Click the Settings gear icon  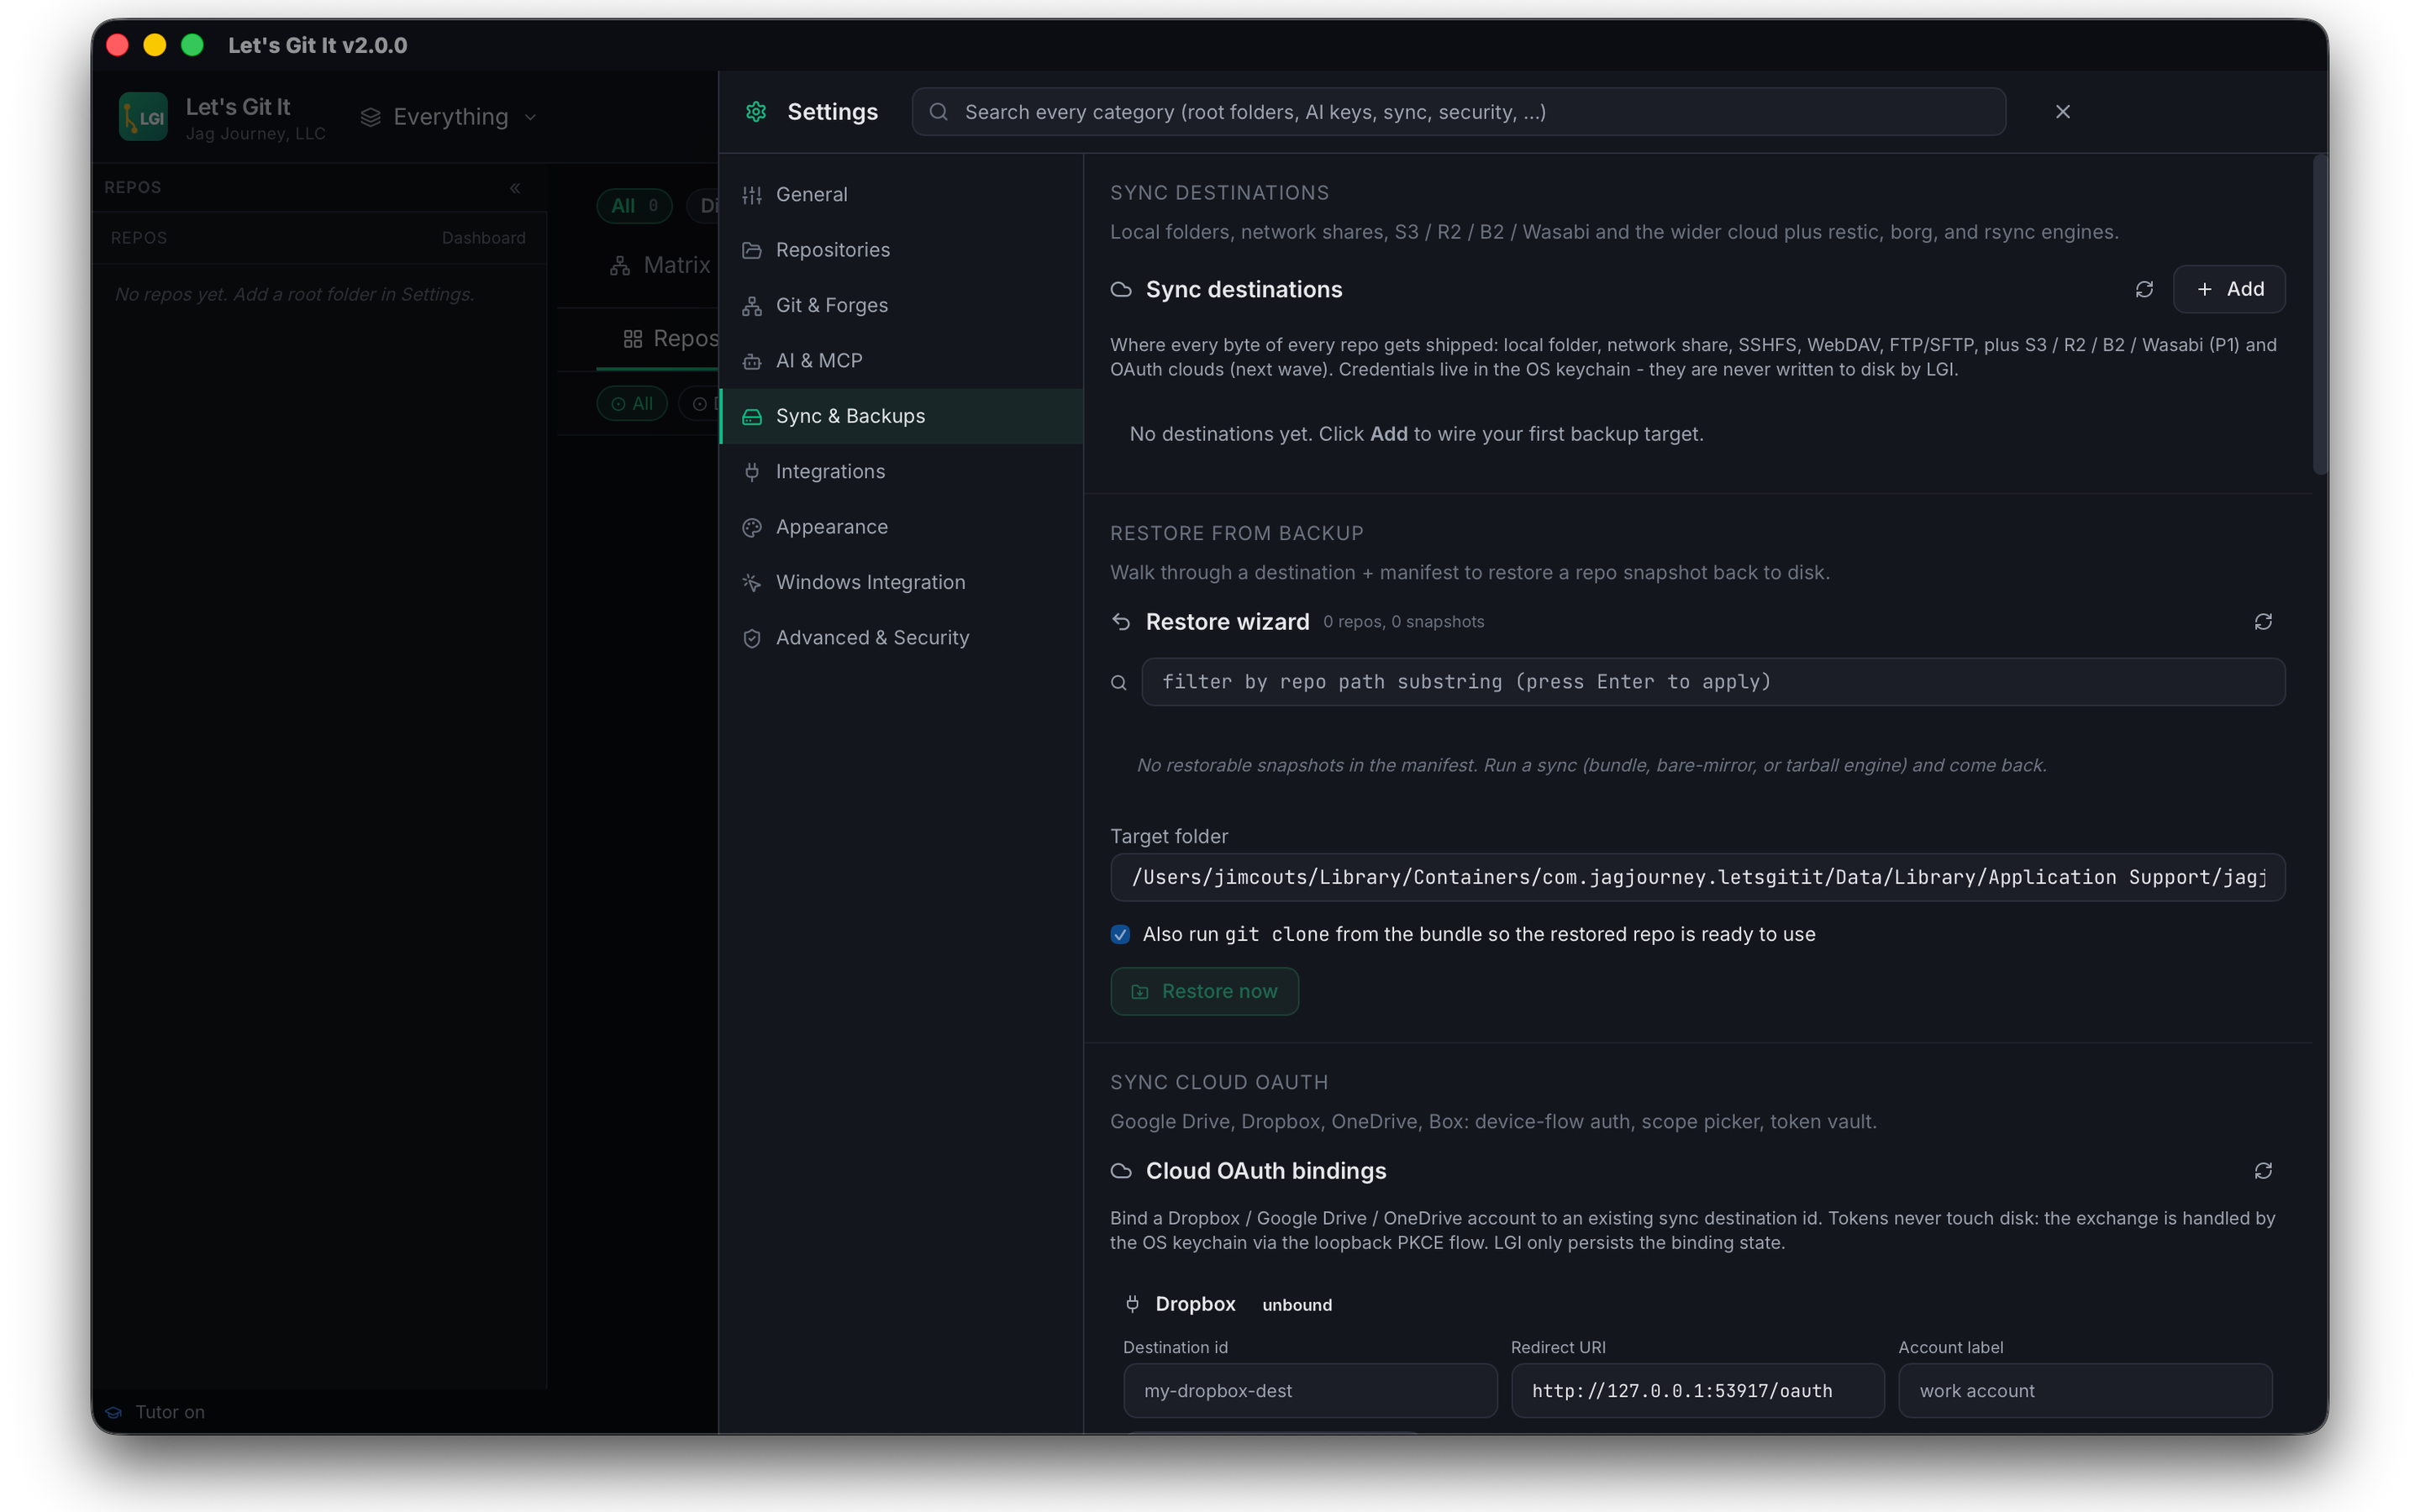click(x=756, y=112)
